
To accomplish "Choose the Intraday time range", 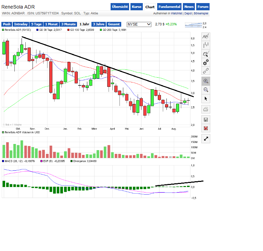I will click(21, 24).
